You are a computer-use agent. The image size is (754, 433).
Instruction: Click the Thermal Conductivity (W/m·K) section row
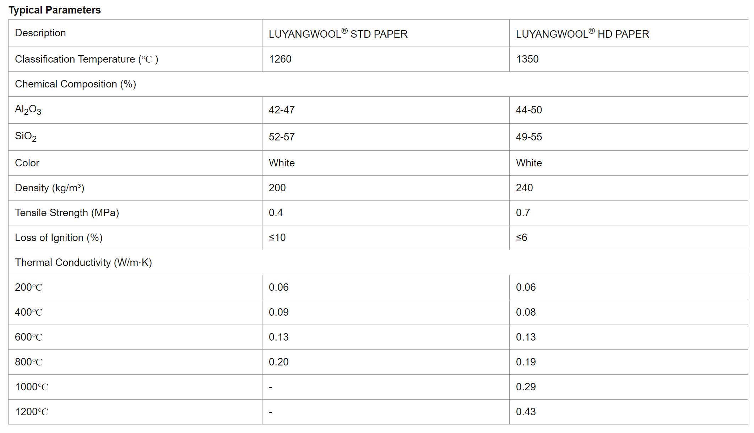tap(378, 262)
